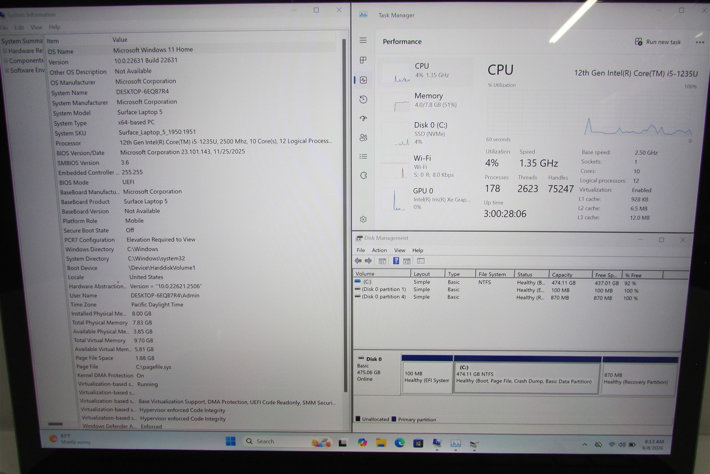The width and height of the screenshot is (710, 474).
Task: Open Copilot from taskbar
Action: point(363,442)
